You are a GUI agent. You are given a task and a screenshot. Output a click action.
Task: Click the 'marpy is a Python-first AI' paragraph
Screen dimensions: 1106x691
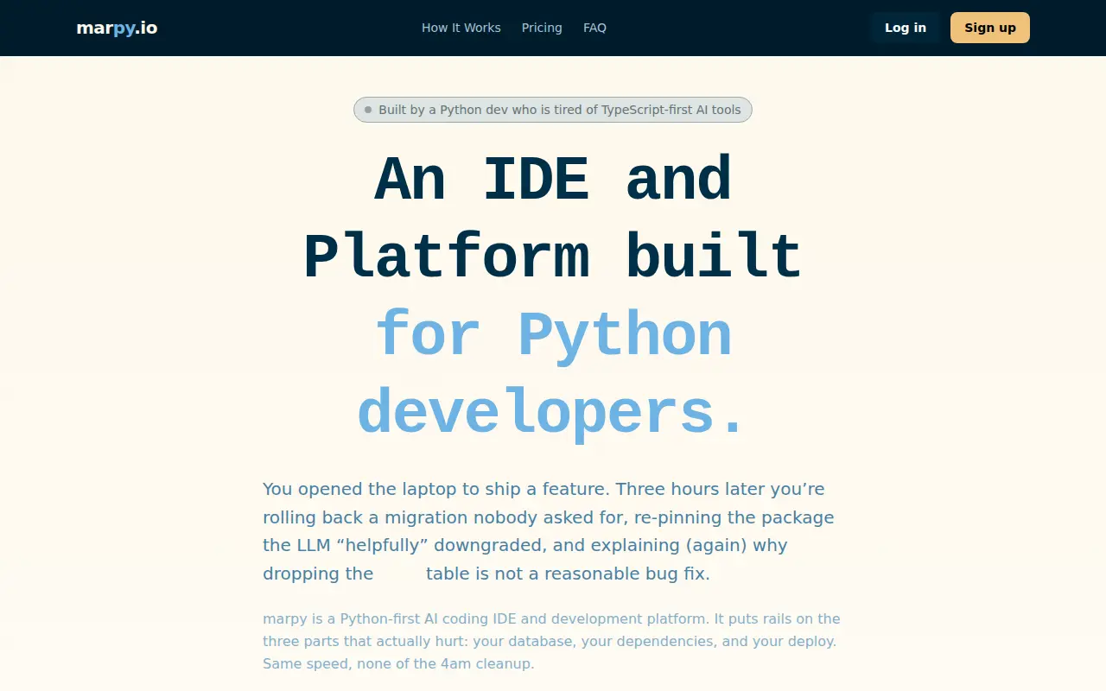click(551, 641)
